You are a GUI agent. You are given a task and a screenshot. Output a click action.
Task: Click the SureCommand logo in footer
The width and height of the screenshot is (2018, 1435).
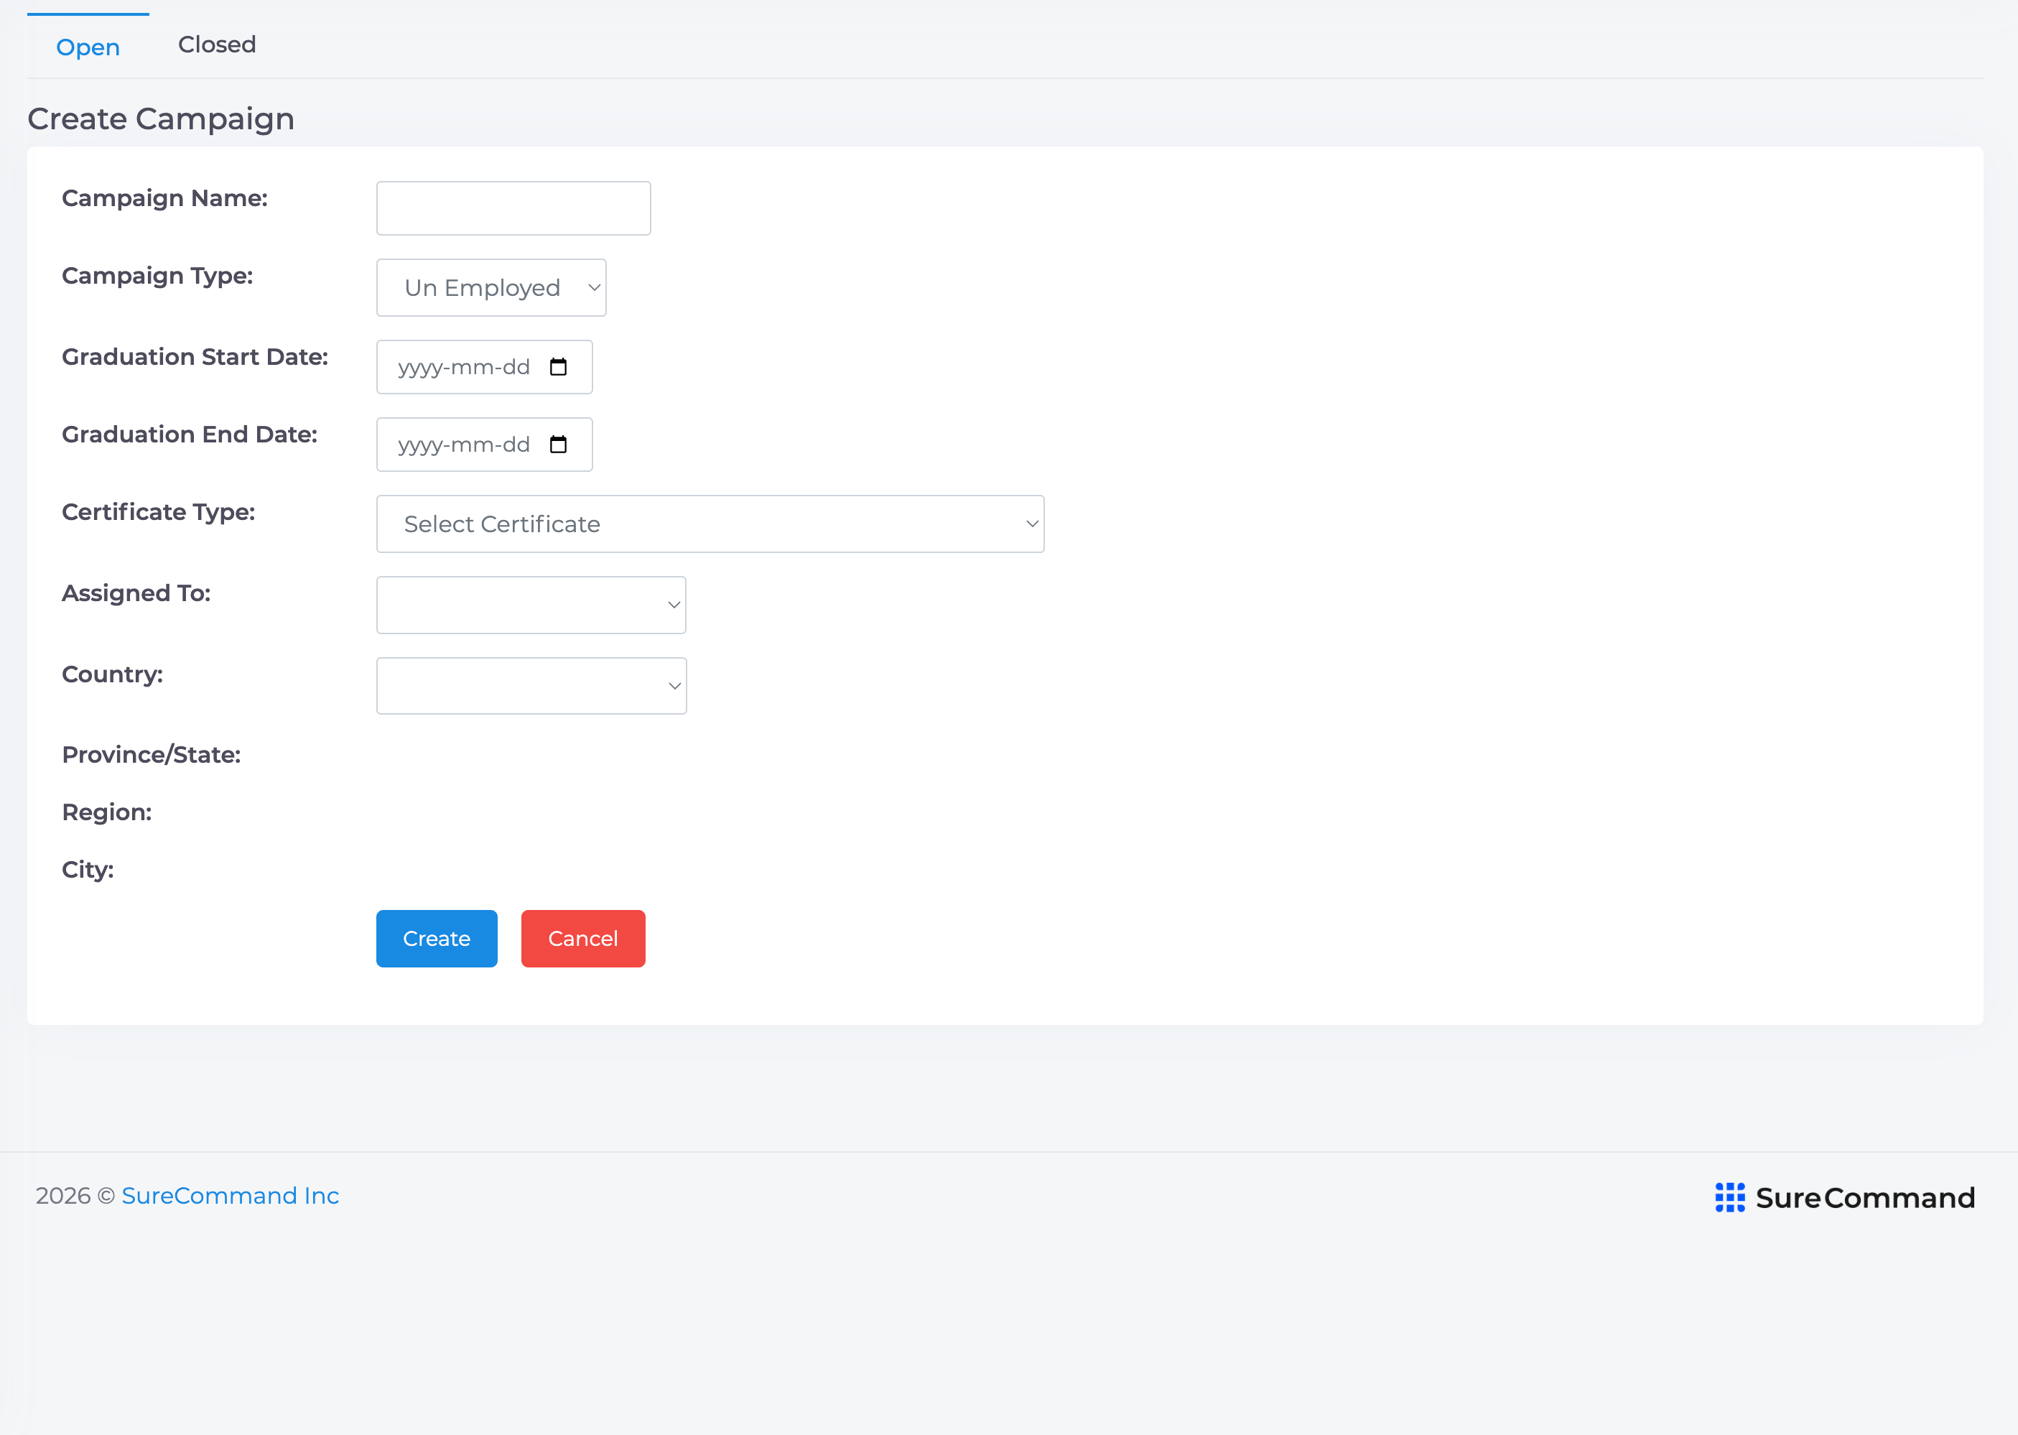click(x=1845, y=1197)
